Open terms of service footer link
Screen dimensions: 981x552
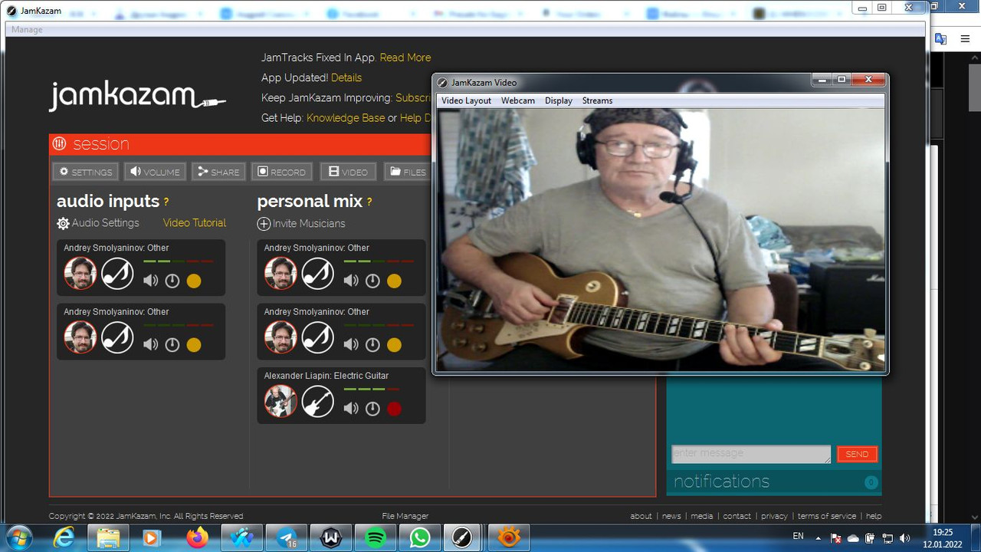click(827, 516)
